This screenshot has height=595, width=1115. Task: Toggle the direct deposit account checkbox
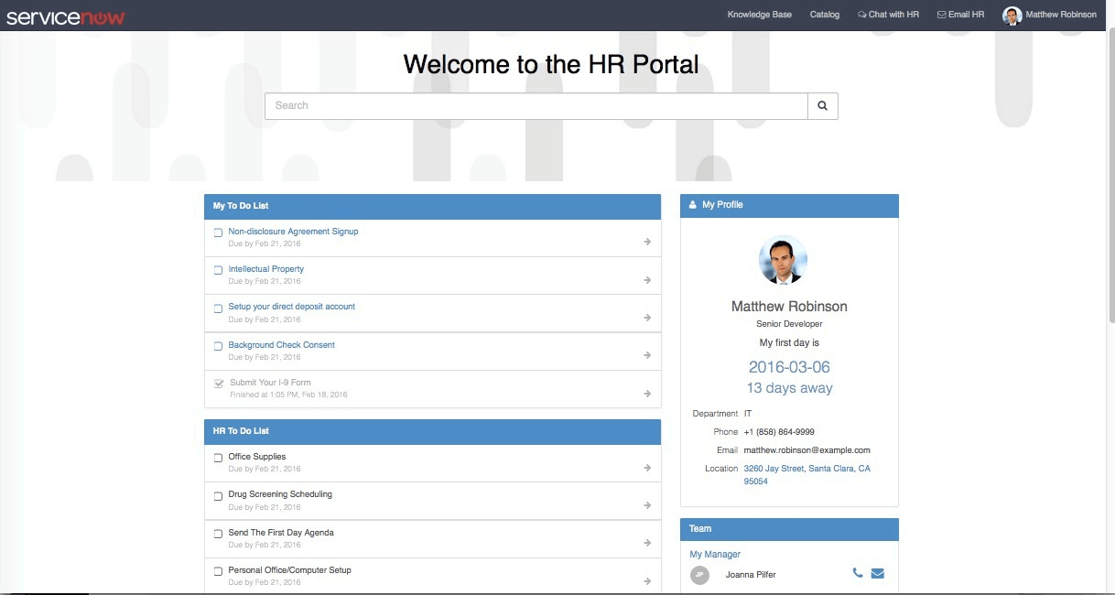click(x=219, y=308)
